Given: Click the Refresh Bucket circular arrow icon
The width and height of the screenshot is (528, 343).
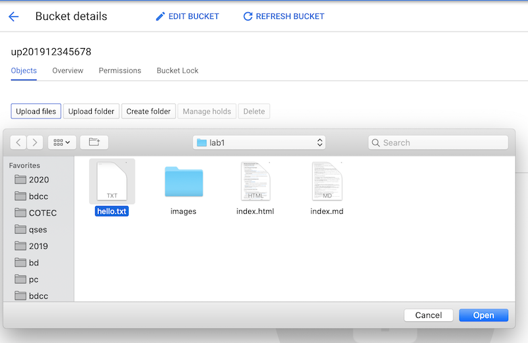Looking at the screenshot, I should (x=248, y=16).
